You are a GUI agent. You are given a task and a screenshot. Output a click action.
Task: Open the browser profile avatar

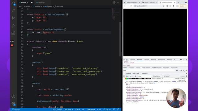[177, 6]
